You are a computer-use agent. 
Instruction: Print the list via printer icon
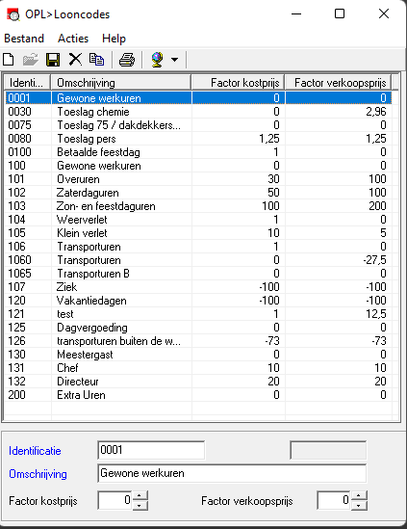127,60
